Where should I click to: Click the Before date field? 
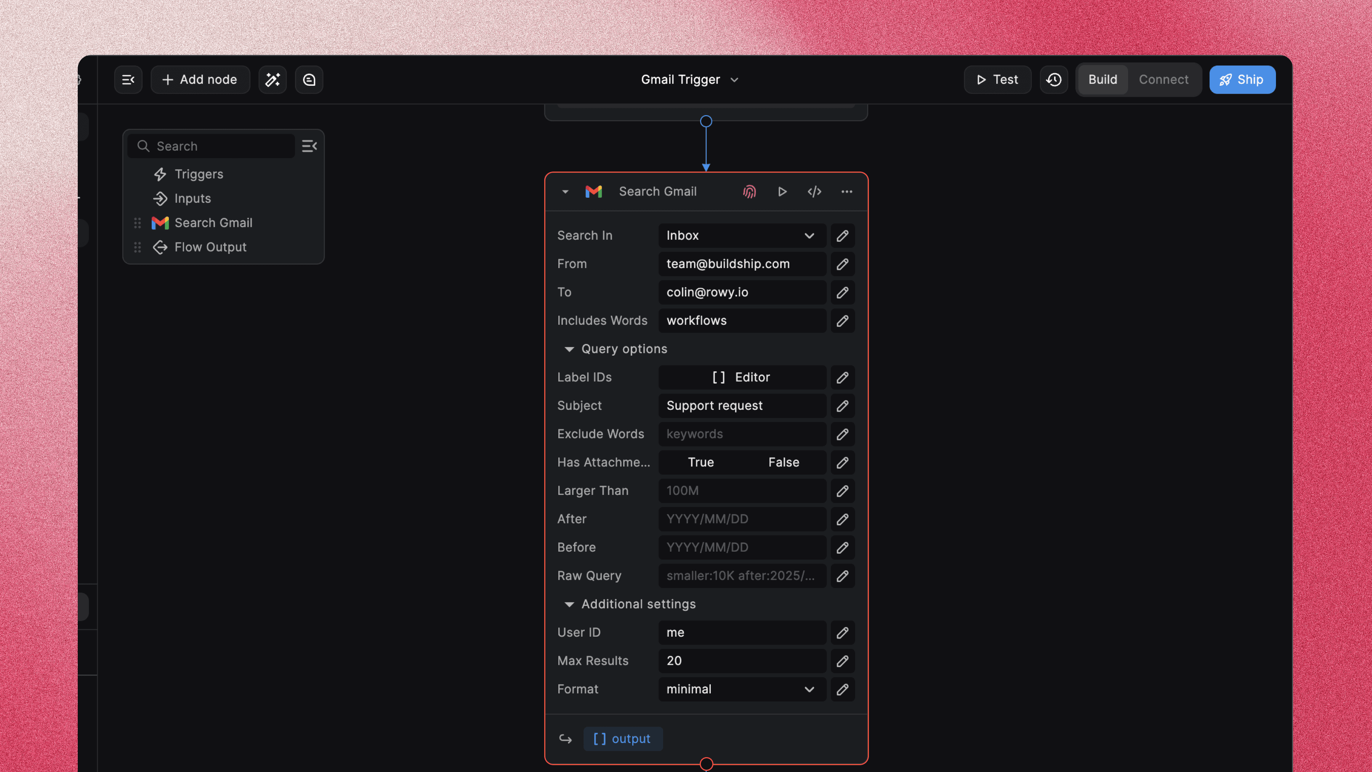[x=742, y=548]
